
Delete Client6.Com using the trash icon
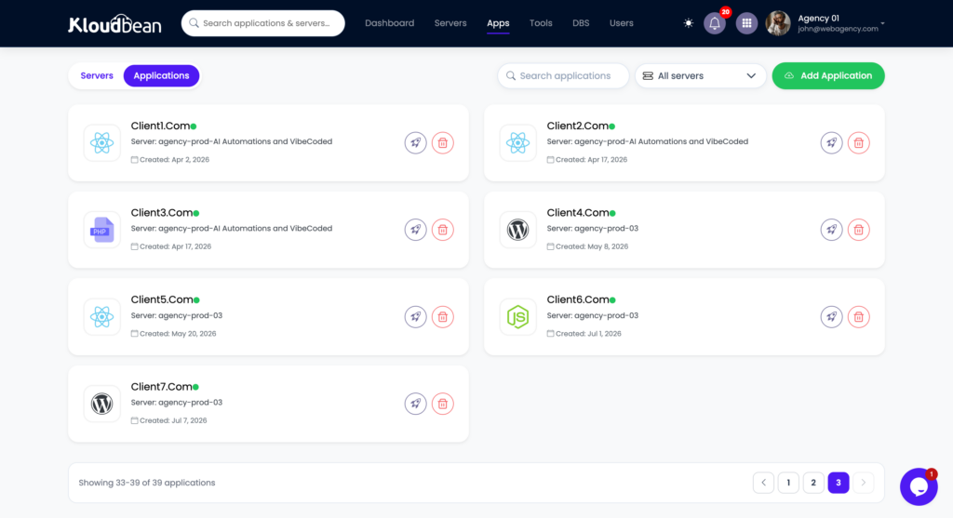tap(858, 316)
